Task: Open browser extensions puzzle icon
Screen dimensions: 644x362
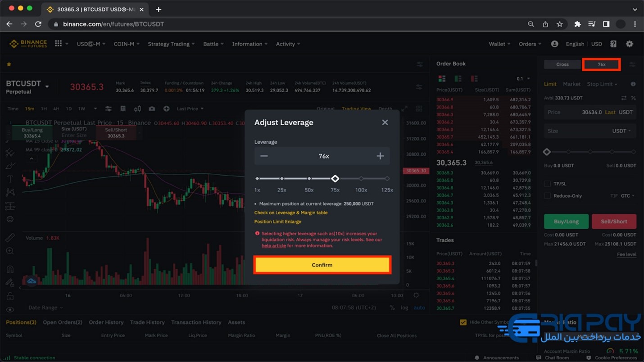Action: coord(577,24)
